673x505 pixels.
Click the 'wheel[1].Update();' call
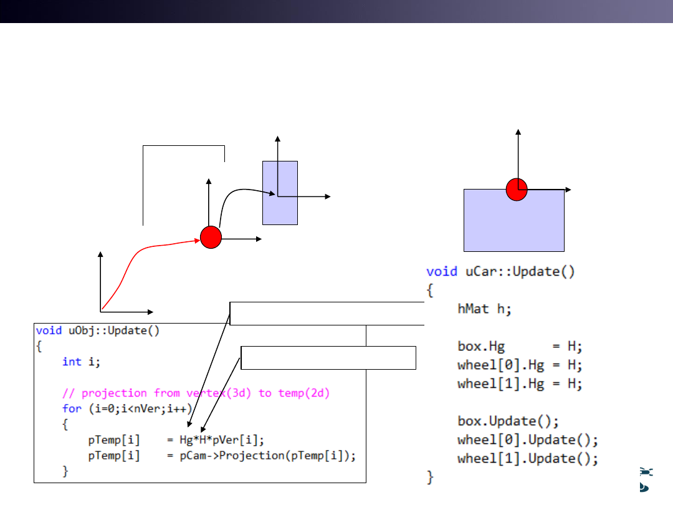(x=527, y=458)
